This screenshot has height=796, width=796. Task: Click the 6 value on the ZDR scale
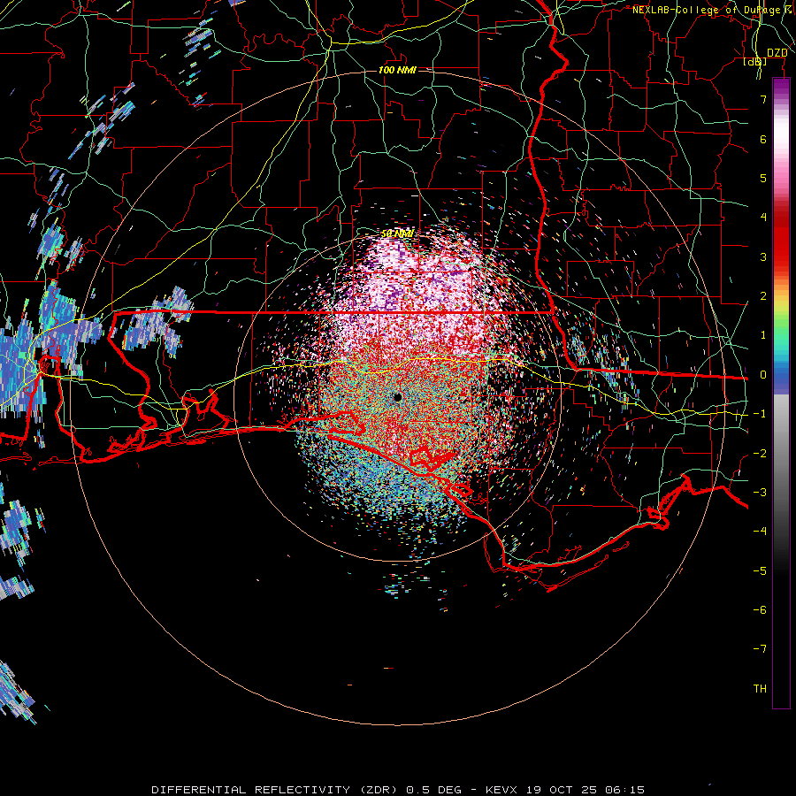click(763, 139)
